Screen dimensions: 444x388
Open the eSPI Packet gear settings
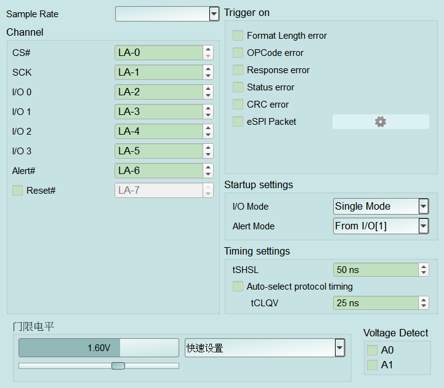click(381, 122)
